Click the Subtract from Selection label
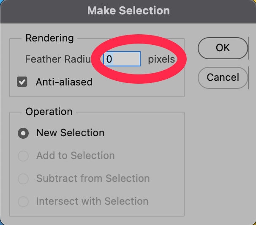 click(x=93, y=178)
